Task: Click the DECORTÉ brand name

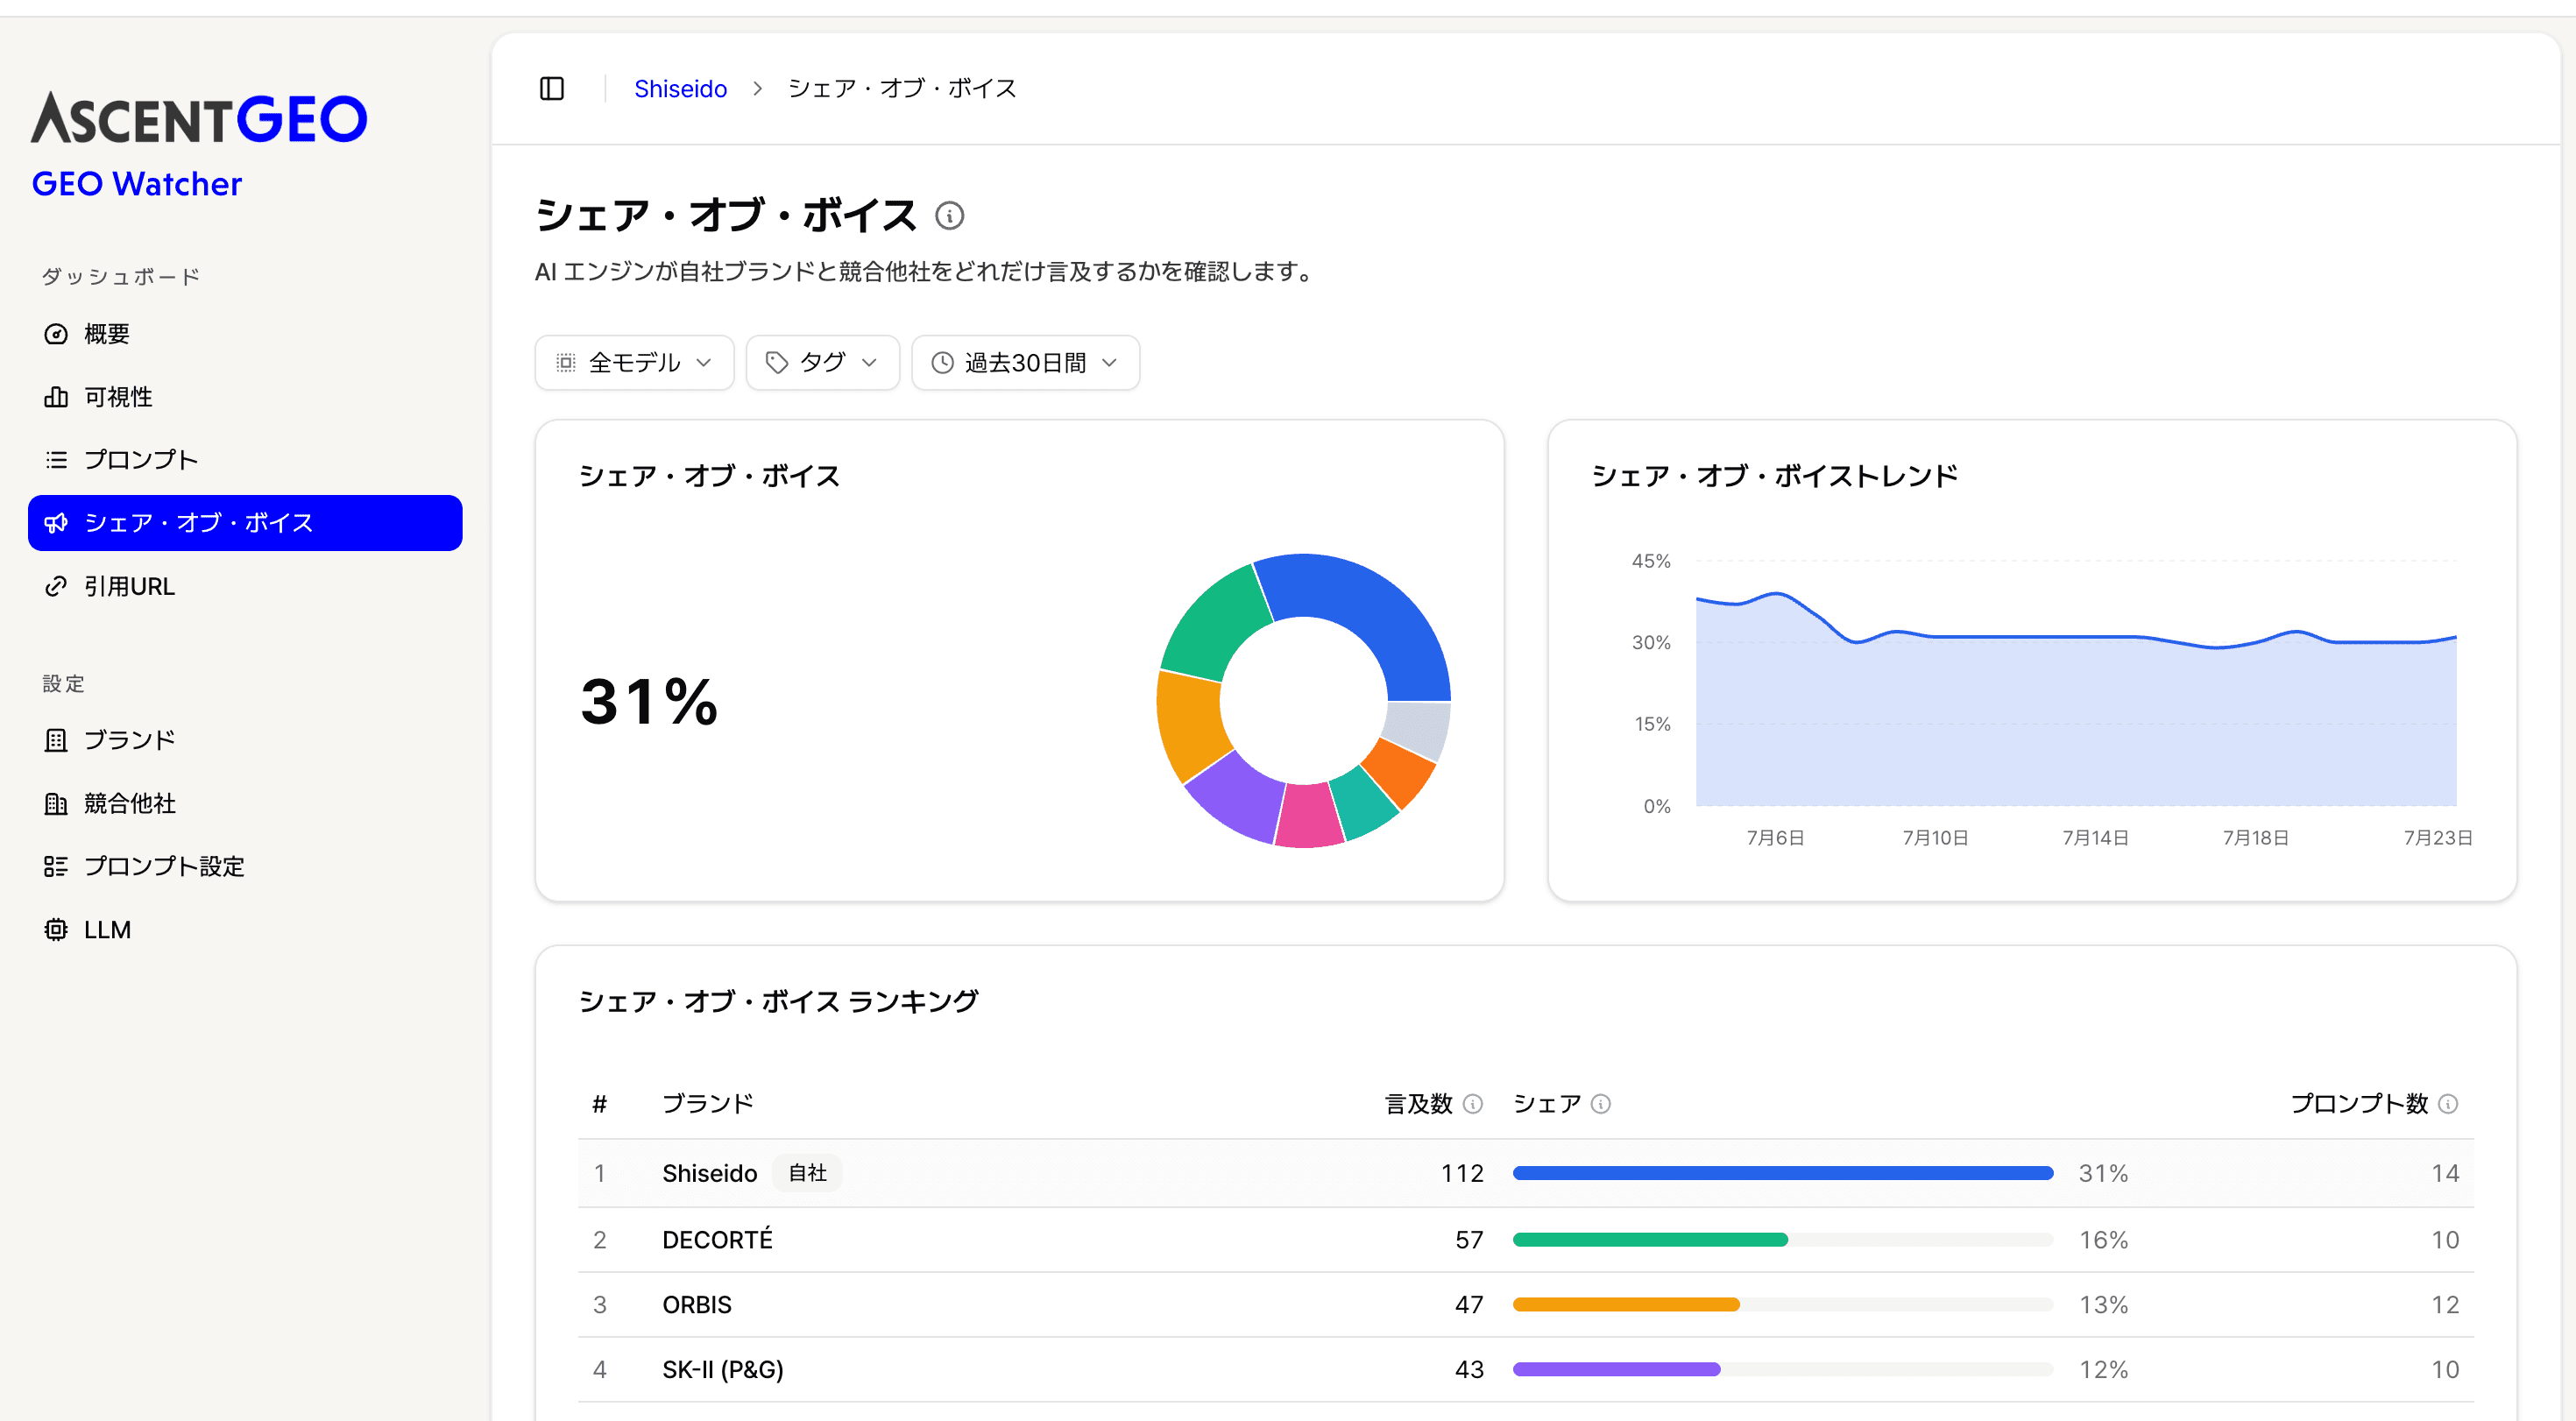Action: [x=717, y=1240]
